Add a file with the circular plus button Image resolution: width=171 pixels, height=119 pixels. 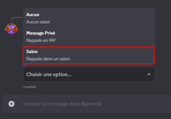(12, 104)
